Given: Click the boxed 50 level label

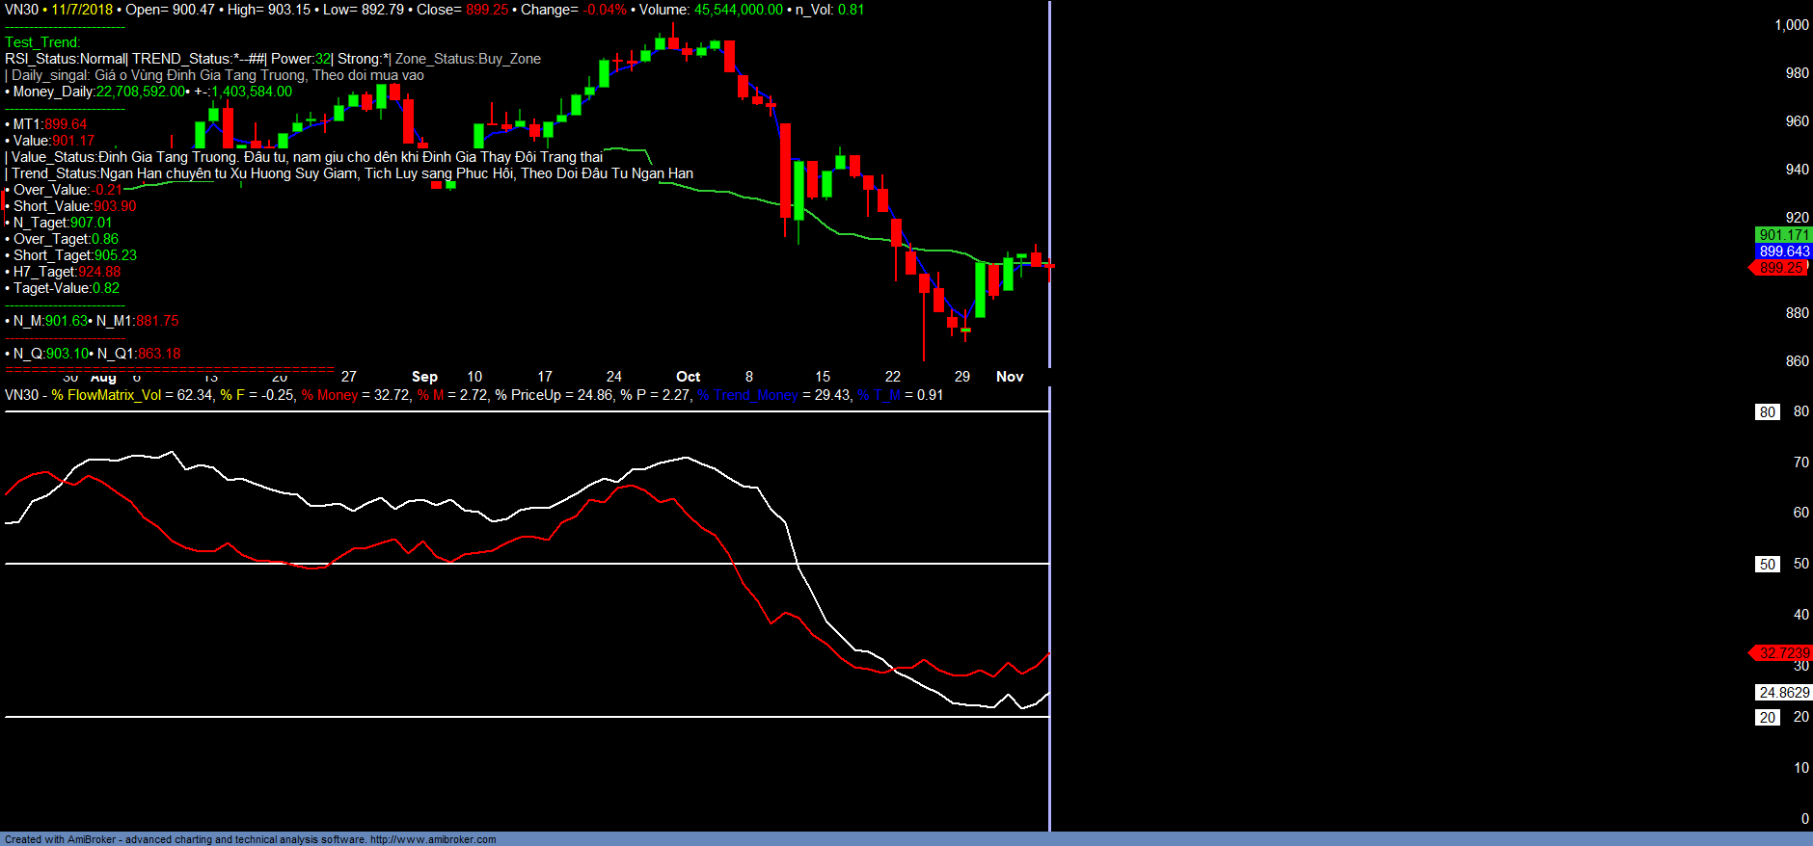Looking at the screenshot, I should (x=1767, y=565).
